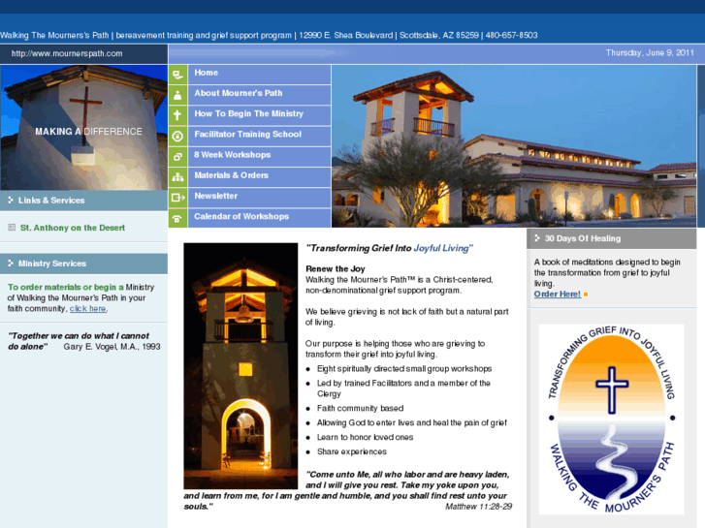This screenshot has height=528, width=705.
Task: Click 'Share experiences' bullet text
Action: tap(352, 451)
